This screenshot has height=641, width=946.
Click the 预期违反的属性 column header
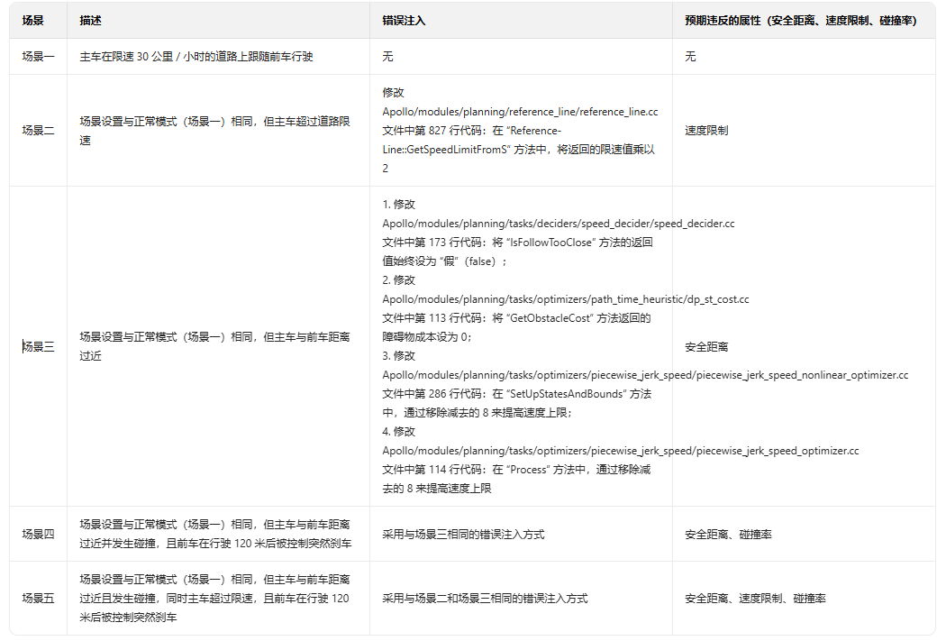tap(800, 20)
